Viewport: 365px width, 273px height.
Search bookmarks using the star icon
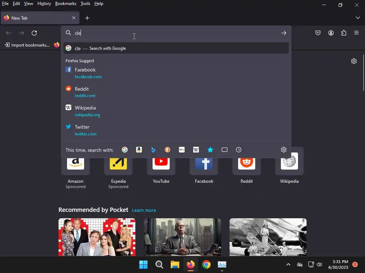tap(210, 150)
